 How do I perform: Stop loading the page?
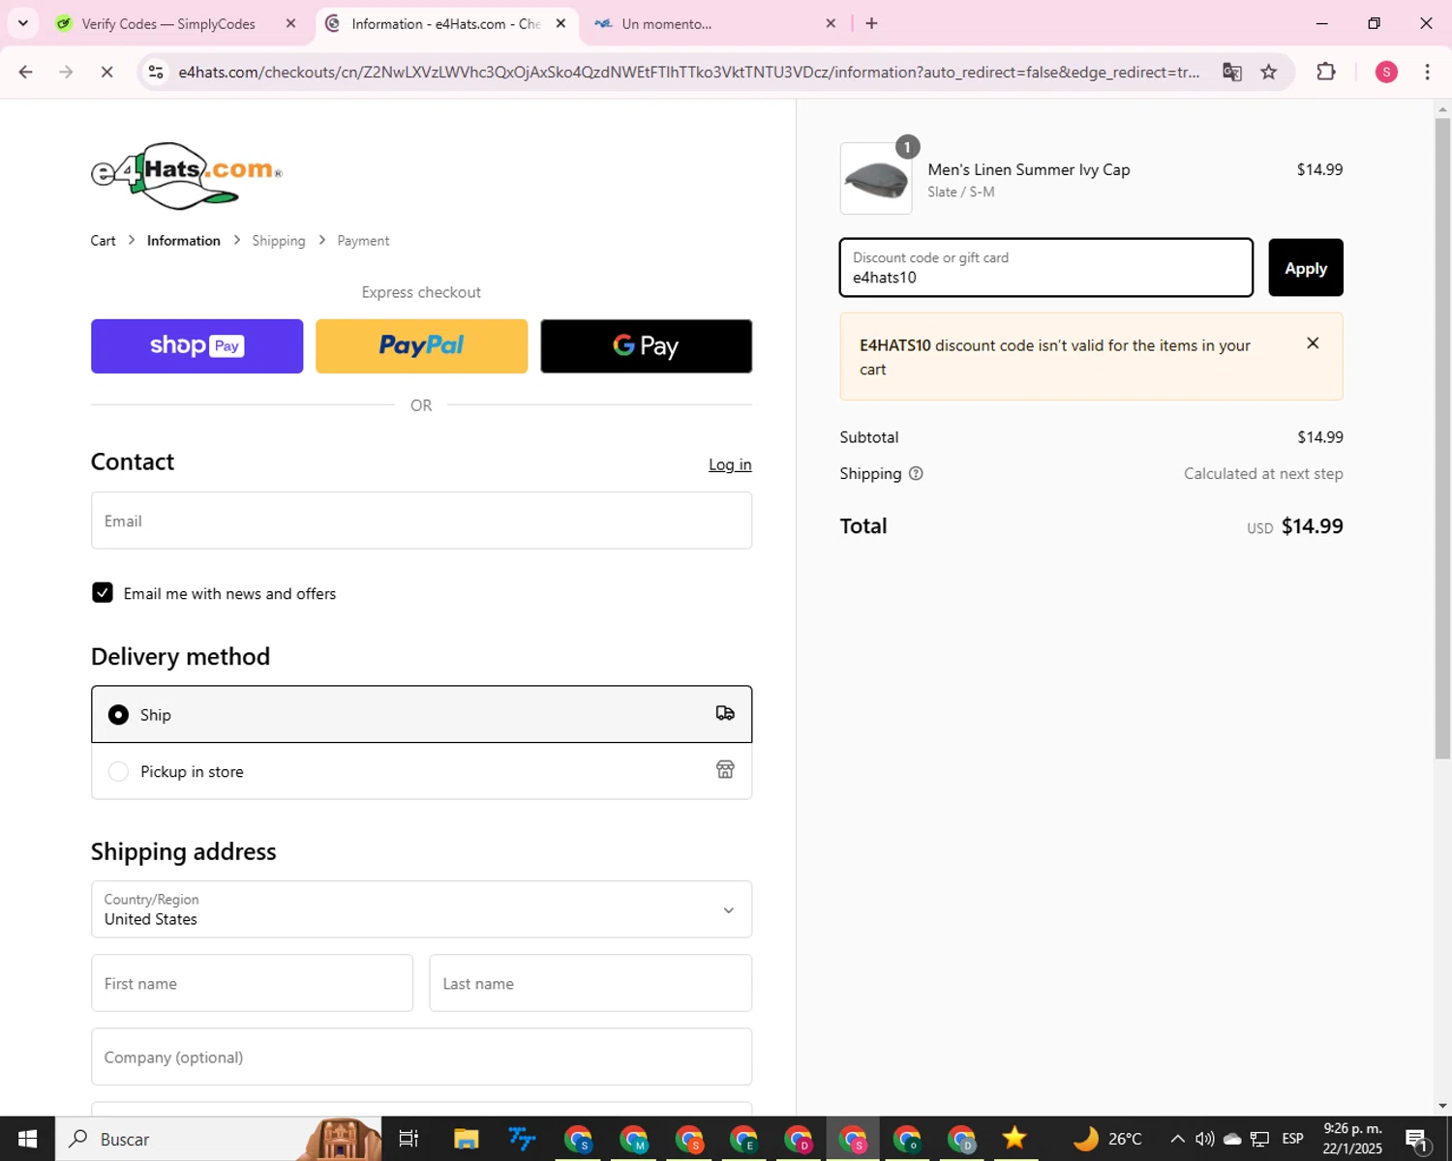pyautogui.click(x=106, y=73)
